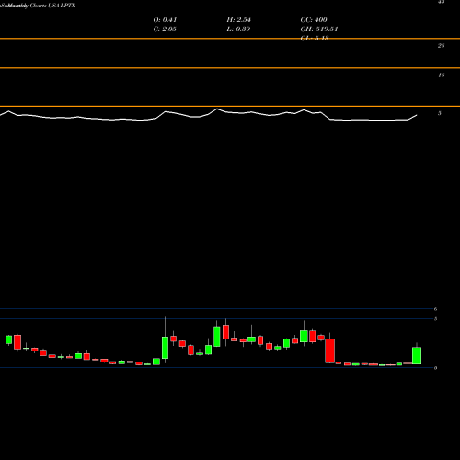Screen dimensions: 460x460
Task: Select the last green candle on the right
Action: pos(417,356)
